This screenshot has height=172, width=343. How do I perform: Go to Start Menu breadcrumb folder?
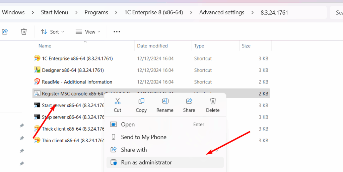(55, 12)
